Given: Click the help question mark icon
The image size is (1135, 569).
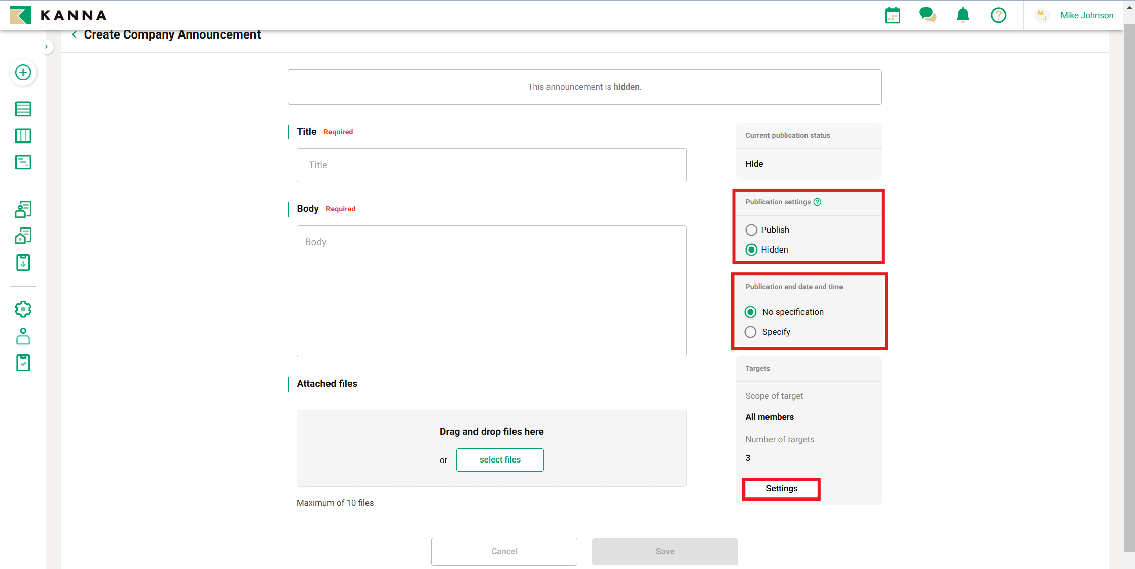Looking at the screenshot, I should tap(998, 15).
